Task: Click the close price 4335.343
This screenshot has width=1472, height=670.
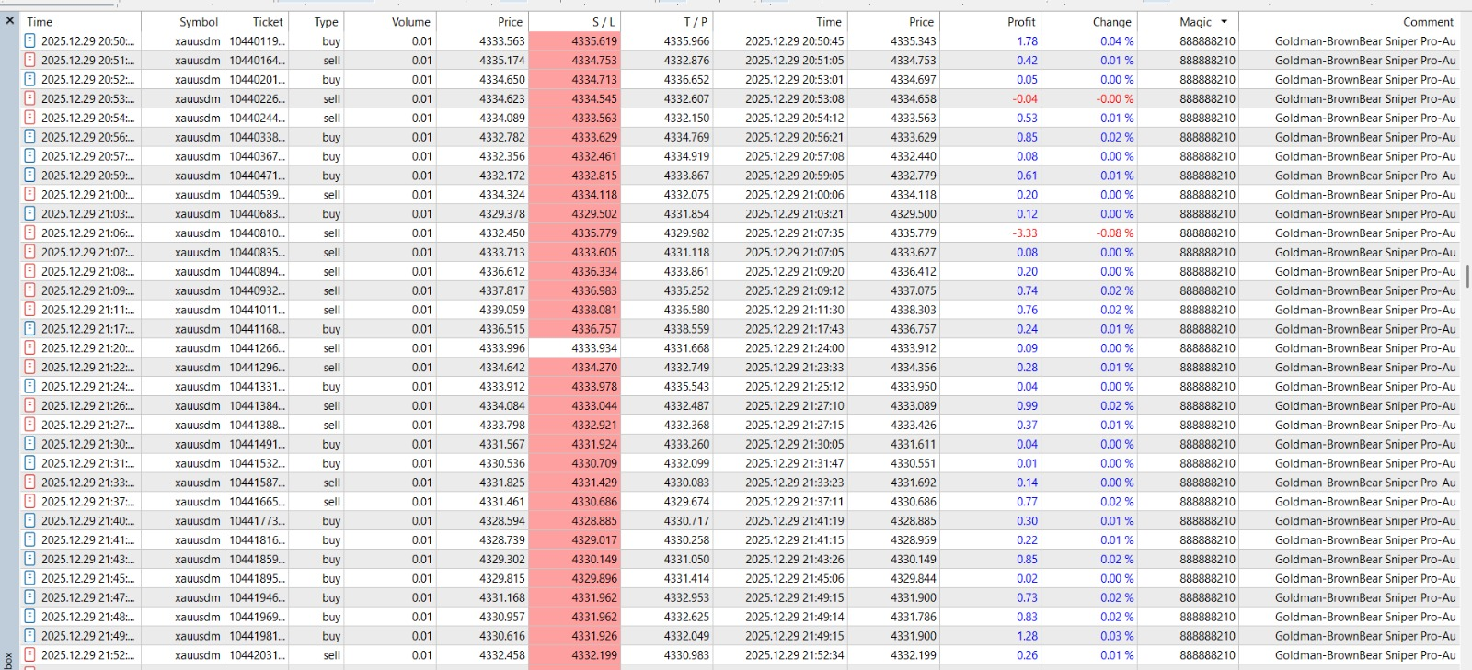Action: 914,41
